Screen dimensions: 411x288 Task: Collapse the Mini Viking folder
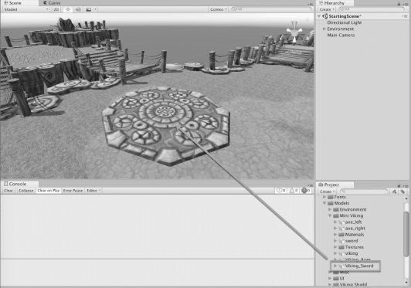click(330, 215)
